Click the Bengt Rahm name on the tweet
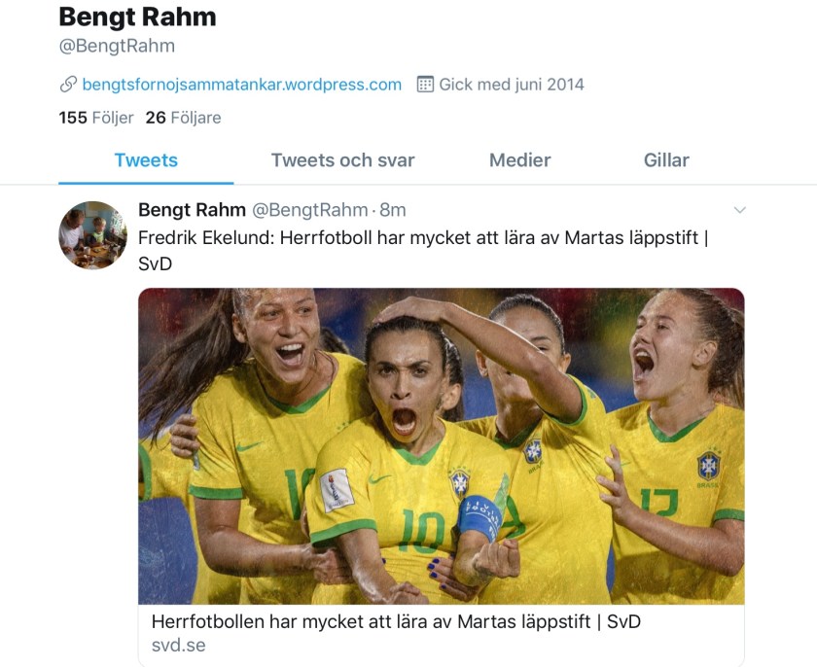Image resolution: width=817 pixels, height=667 pixels. tap(192, 210)
